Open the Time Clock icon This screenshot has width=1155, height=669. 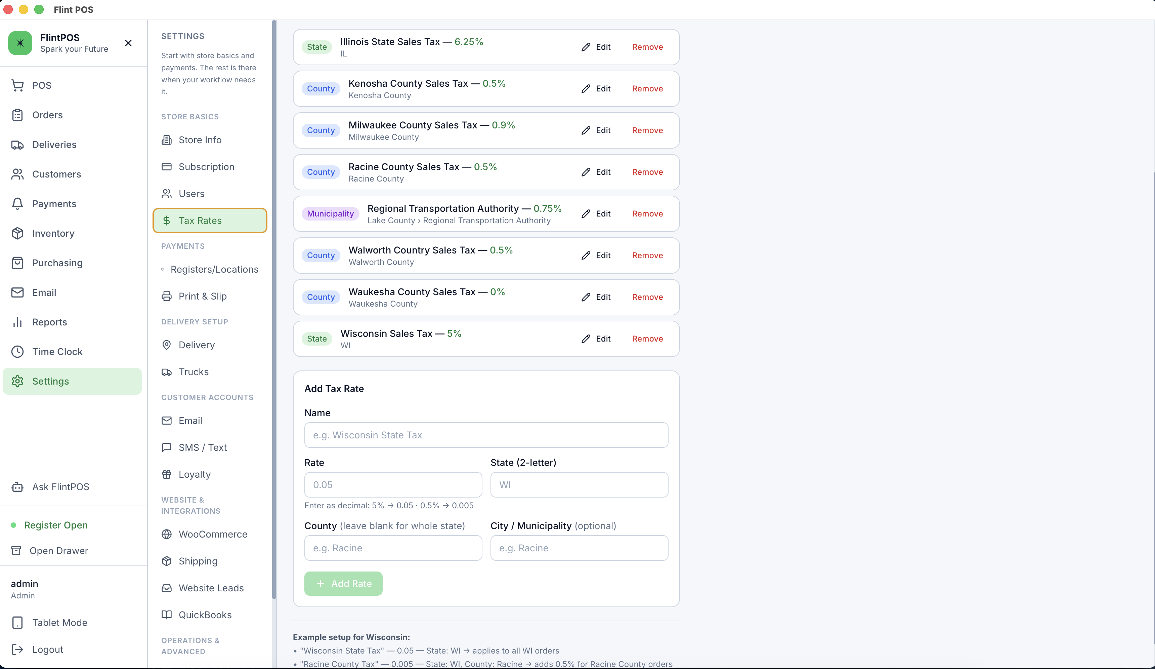[17, 352]
